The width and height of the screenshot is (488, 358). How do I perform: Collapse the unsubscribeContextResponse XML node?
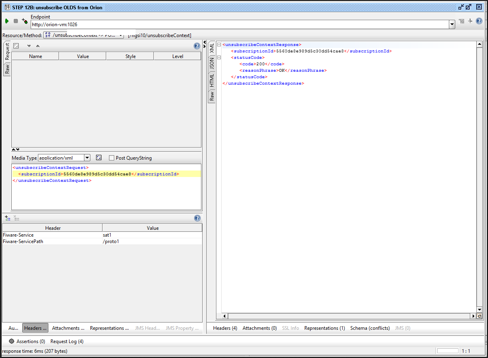[219, 45]
